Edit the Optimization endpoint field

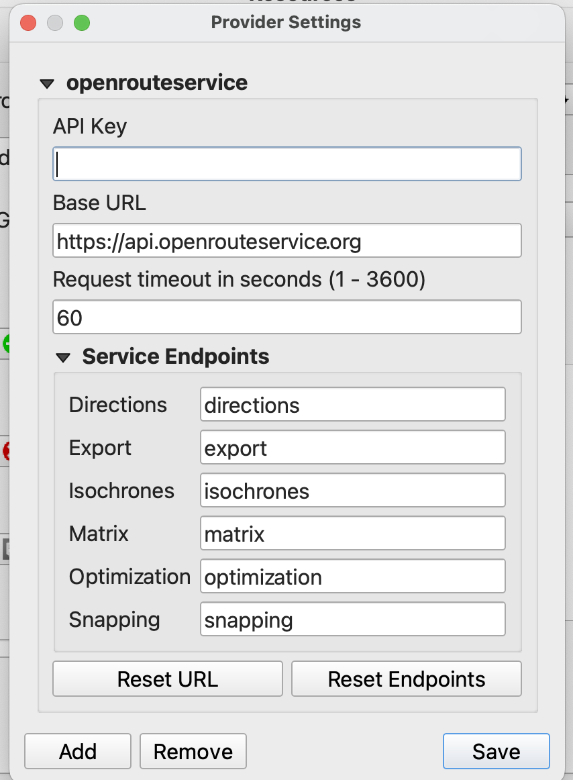(x=353, y=576)
